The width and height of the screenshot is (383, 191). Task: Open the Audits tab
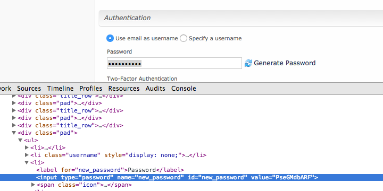(x=155, y=89)
